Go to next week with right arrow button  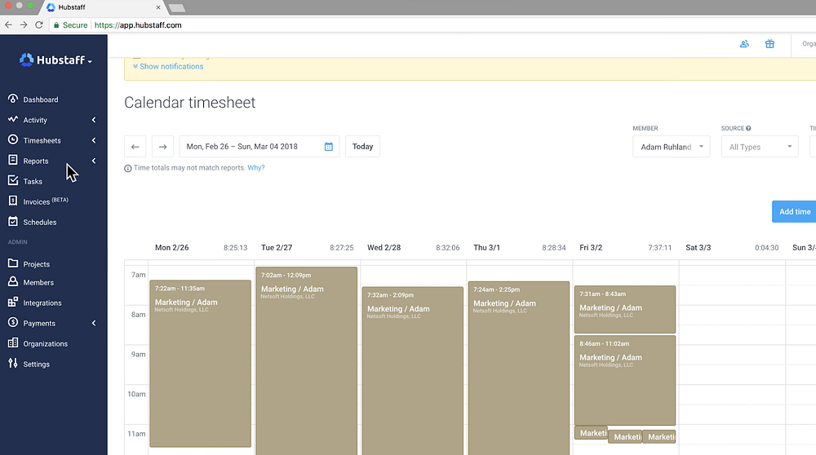coord(163,147)
